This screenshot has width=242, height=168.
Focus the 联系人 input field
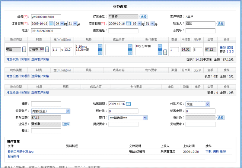pos(200,23)
